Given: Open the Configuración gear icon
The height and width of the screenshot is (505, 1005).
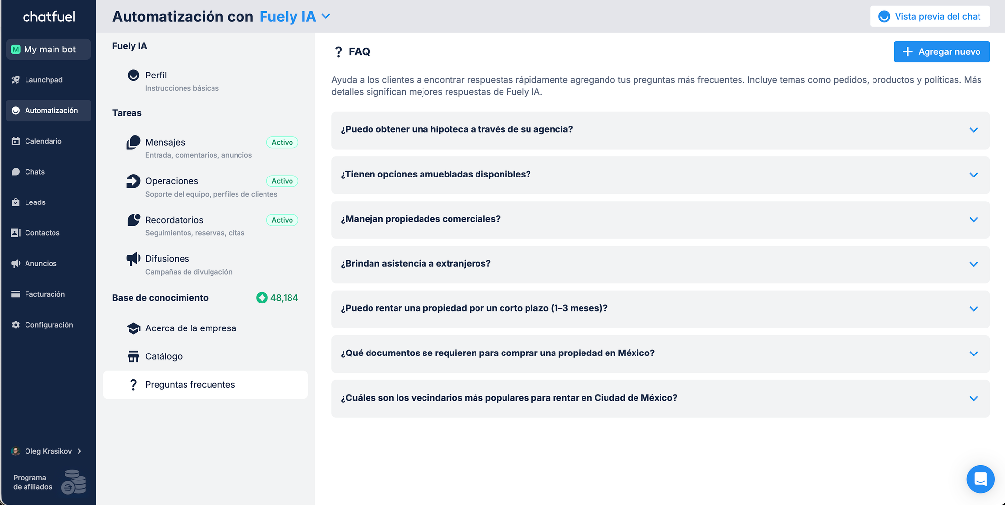Looking at the screenshot, I should [16, 325].
